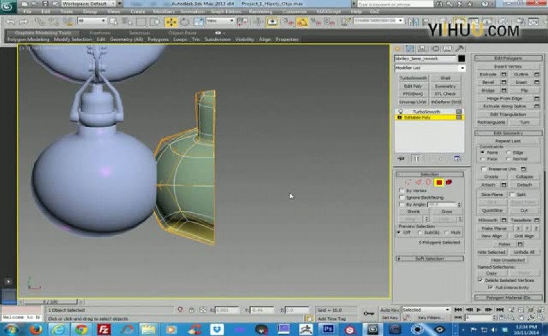Click the Shell modifier button
This screenshot has height=336, width=548.
[445, 78]
